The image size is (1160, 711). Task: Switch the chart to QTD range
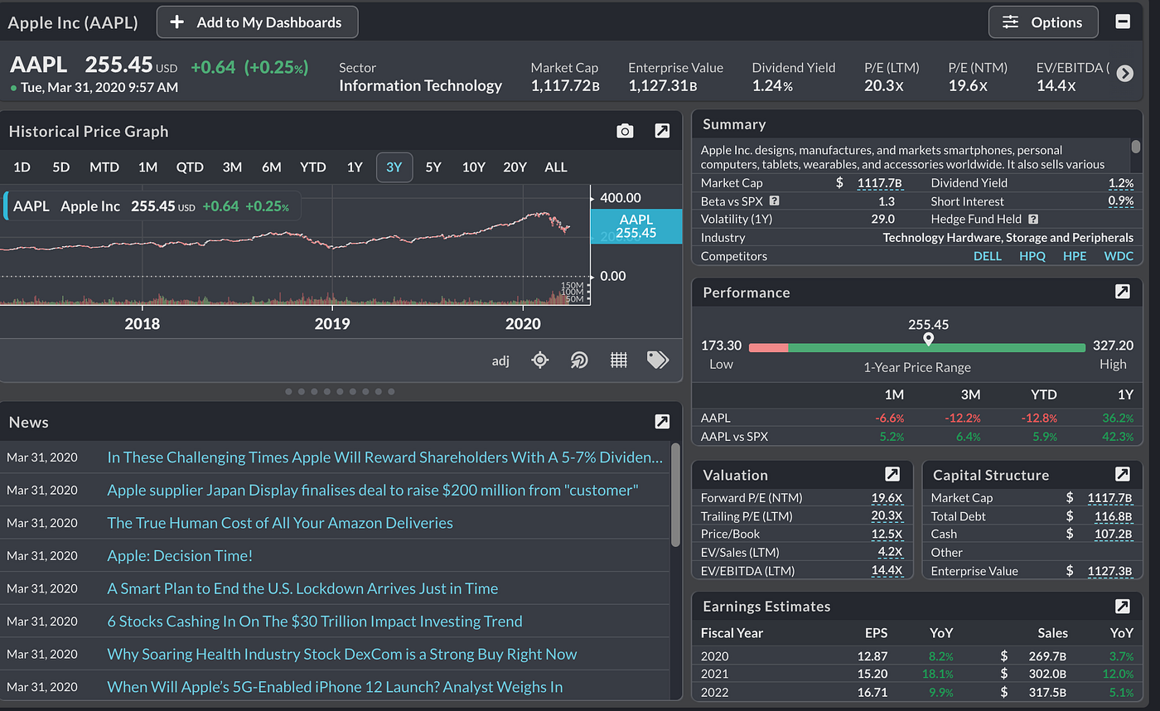190,167
